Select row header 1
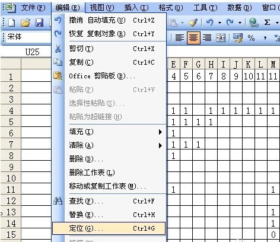The image size is (280, 242). (11, 77)
